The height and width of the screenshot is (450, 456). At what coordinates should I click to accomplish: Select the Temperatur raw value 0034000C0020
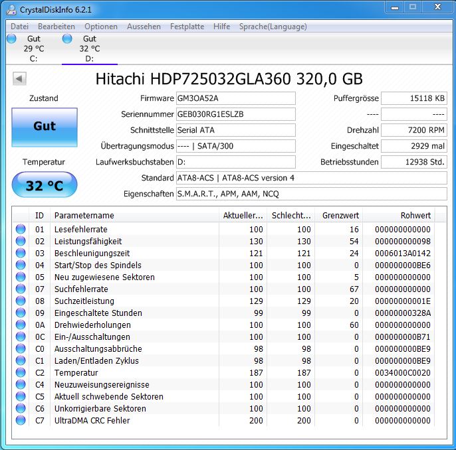(x=403, y=372)
